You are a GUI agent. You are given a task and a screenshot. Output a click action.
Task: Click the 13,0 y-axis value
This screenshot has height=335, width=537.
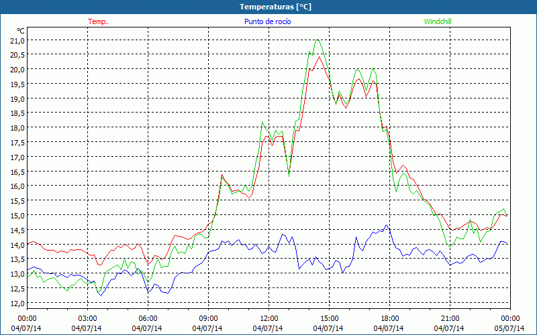[17, 274]
